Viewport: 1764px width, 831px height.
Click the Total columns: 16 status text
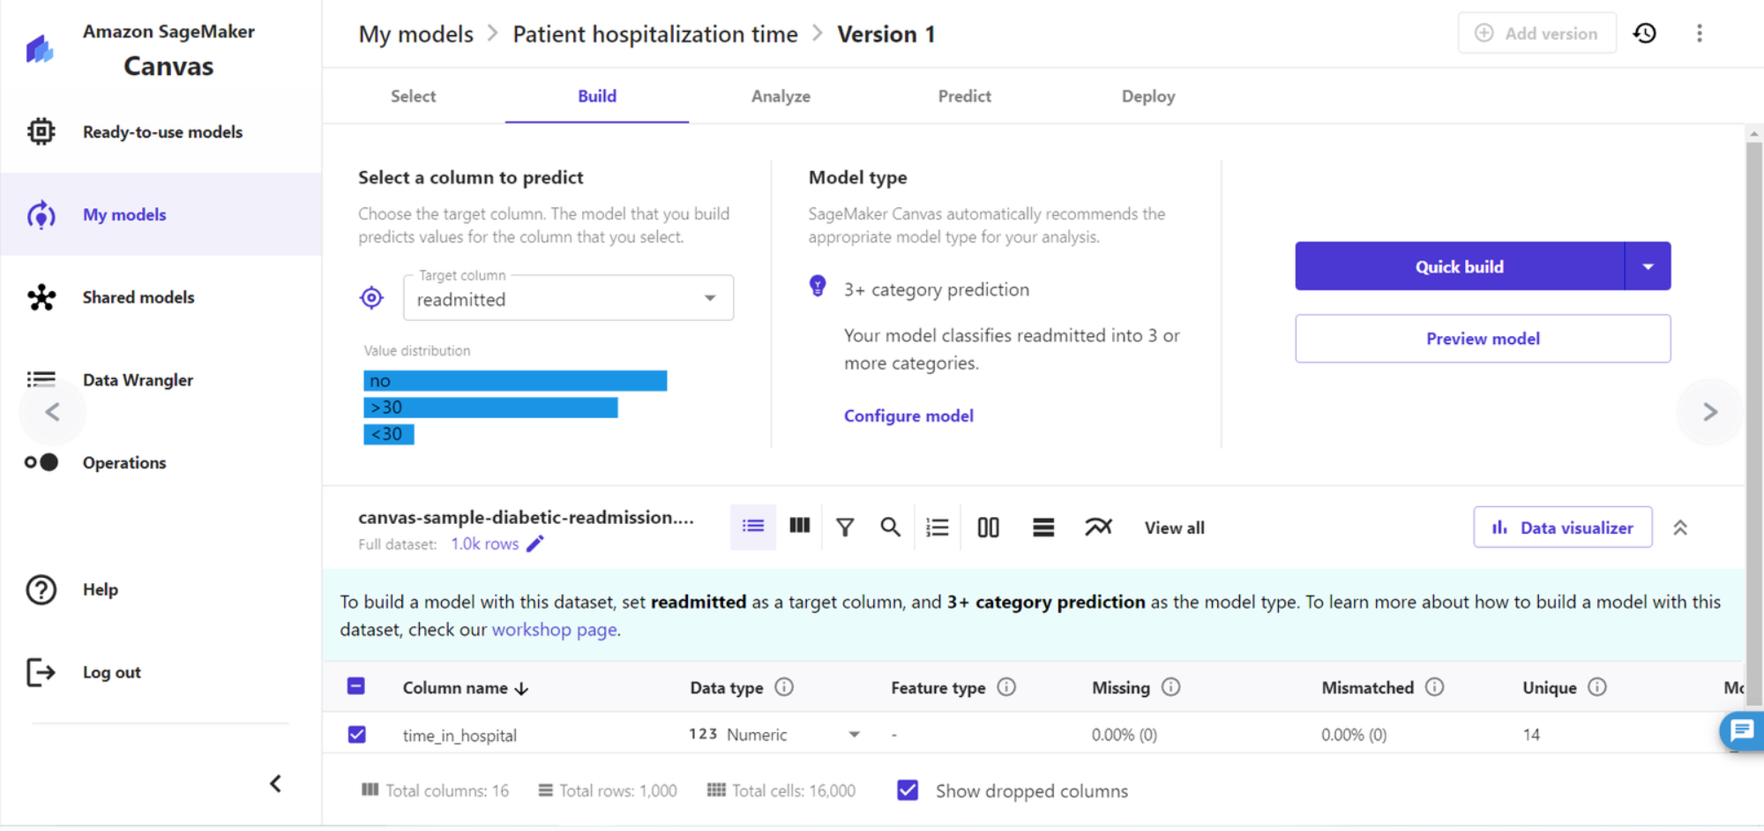tap(436, 790)
